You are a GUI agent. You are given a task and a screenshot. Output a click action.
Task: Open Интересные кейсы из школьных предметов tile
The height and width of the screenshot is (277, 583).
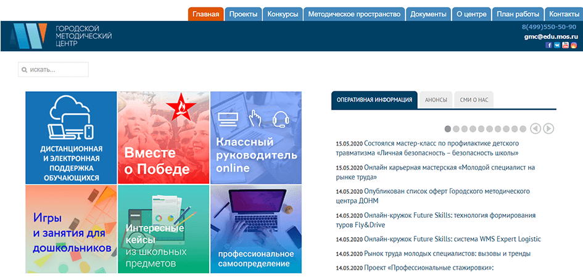[x=163, y=229]
